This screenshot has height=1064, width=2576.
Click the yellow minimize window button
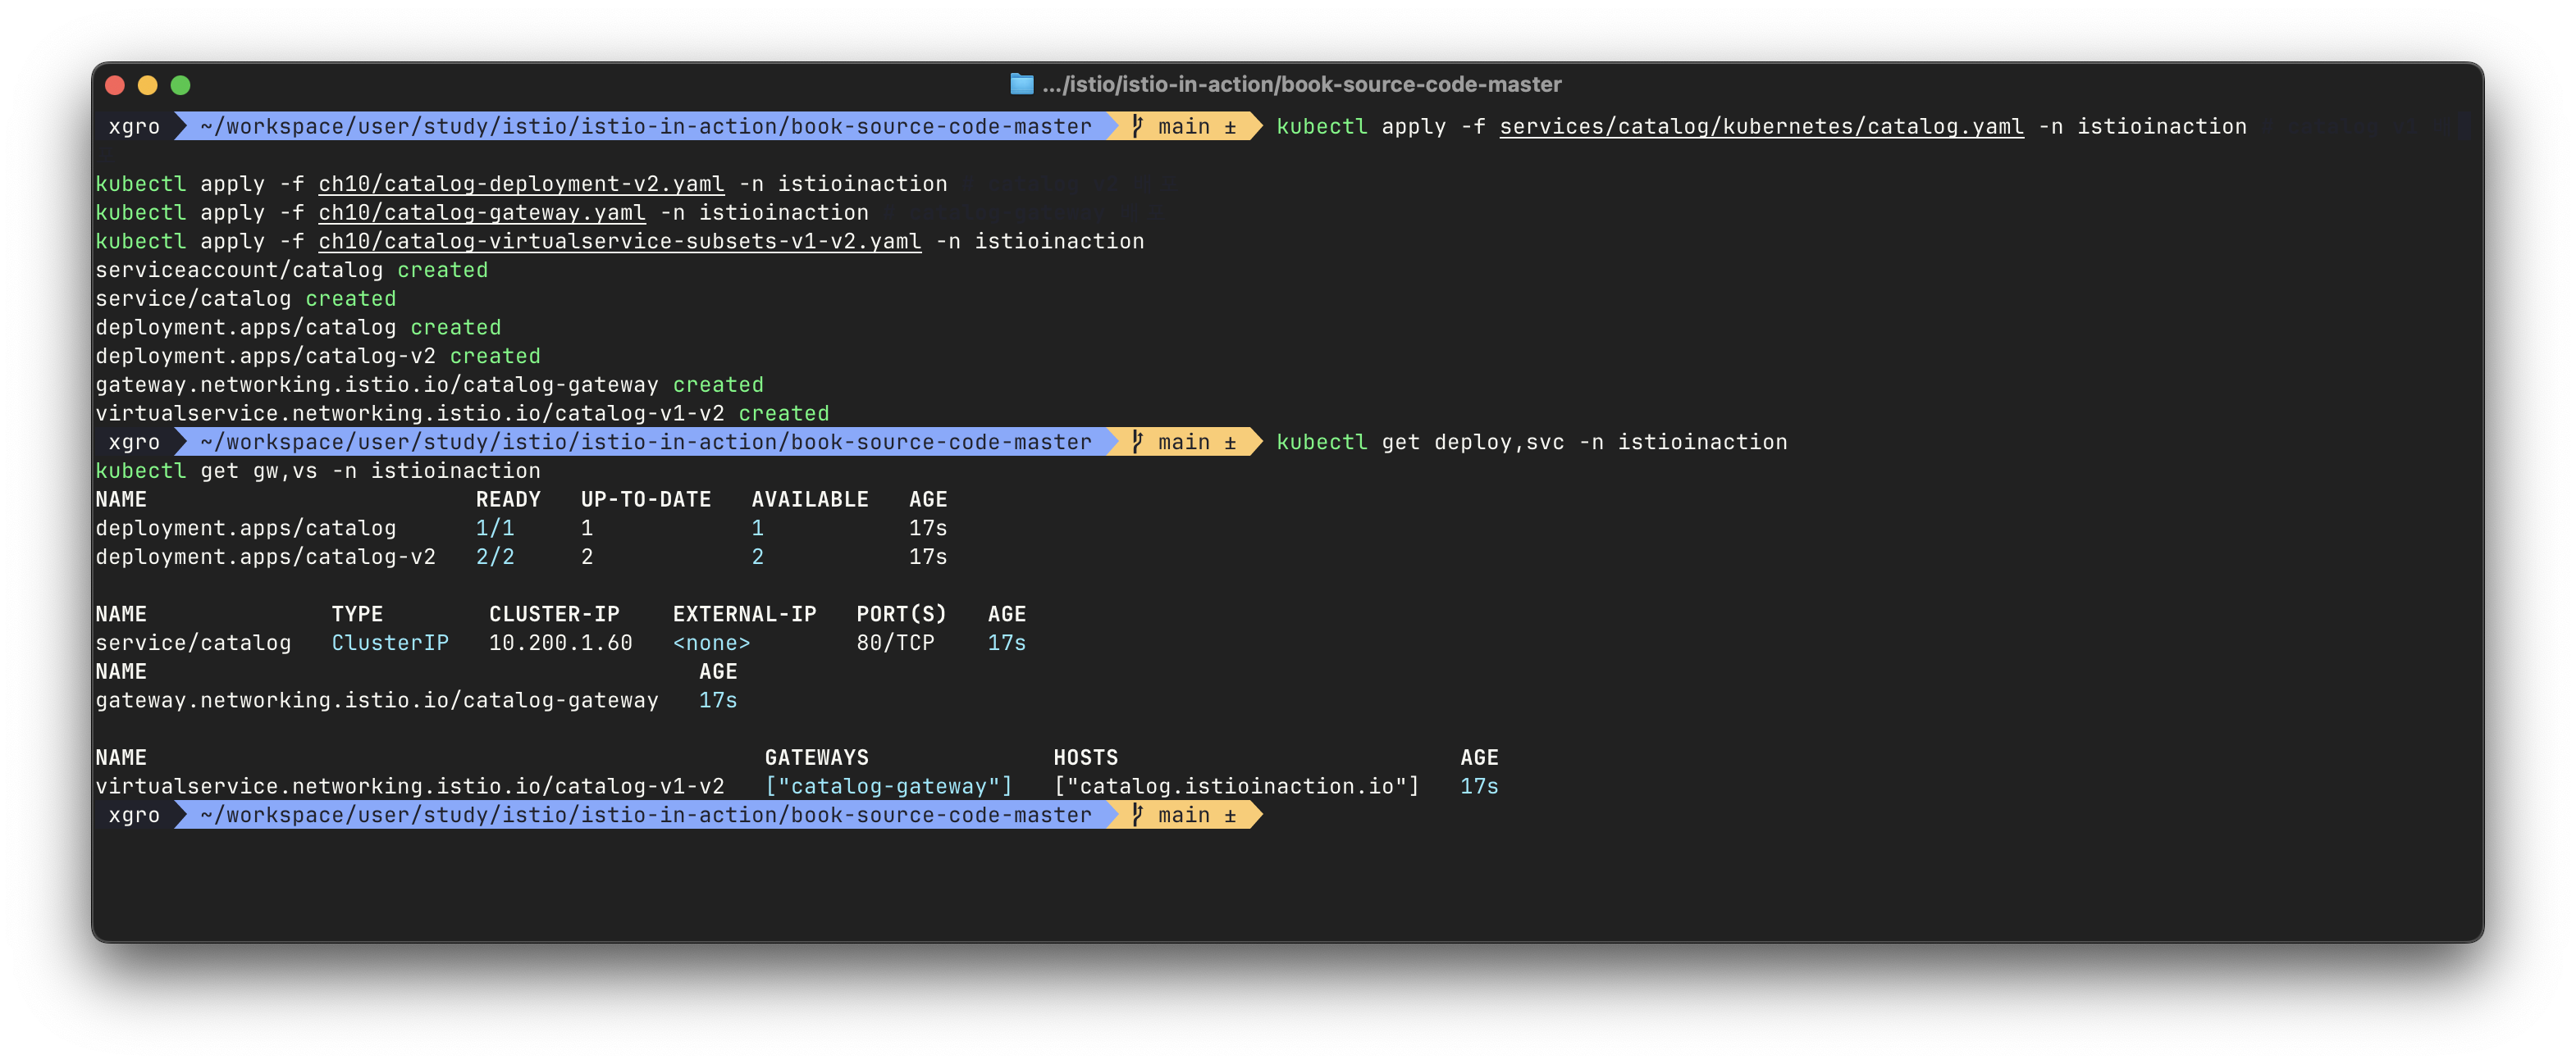tap(148, 85)
